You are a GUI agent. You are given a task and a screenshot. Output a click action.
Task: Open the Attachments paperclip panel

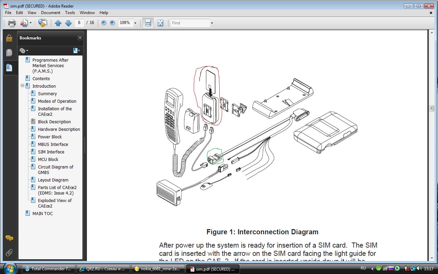pyautogui.click(x=9, y=253)
